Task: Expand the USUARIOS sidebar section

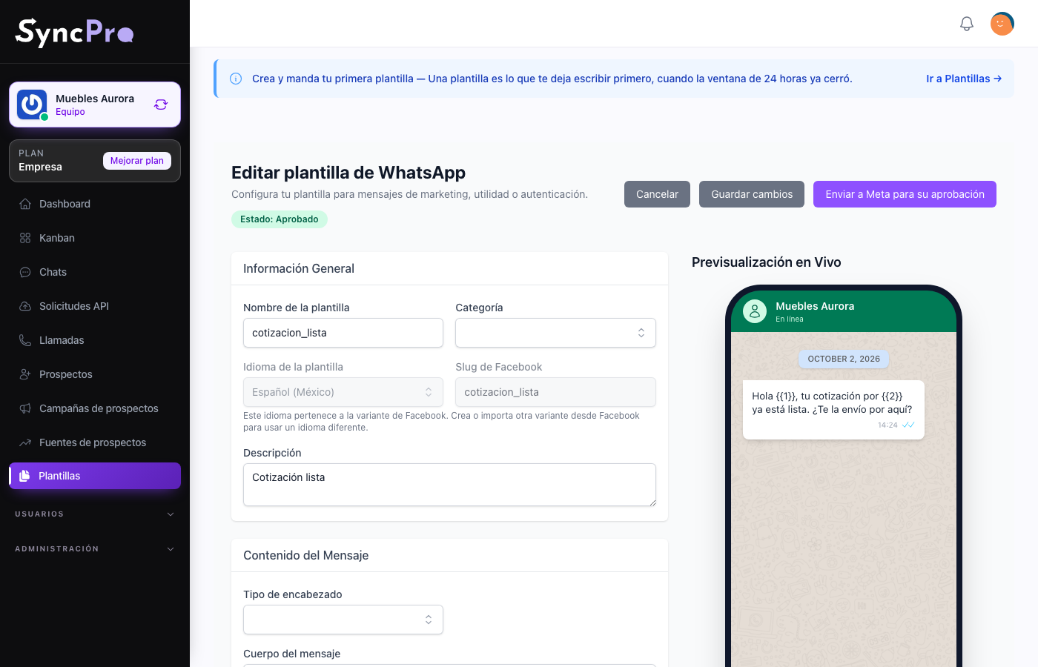Action: point(95,514)
